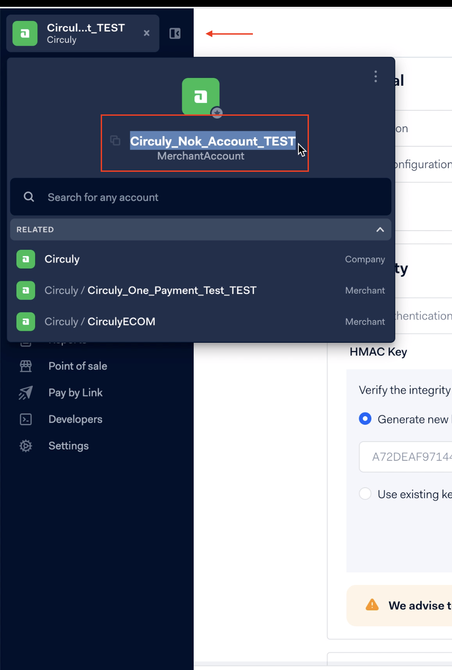The width and height of the screenshot is (452, 670).
Task: Switch to CirculyECOM merchant account
Action: click(x=200, y=321)
